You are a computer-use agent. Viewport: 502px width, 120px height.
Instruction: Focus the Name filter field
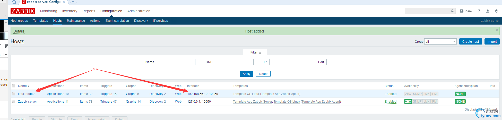coord(176,62)
